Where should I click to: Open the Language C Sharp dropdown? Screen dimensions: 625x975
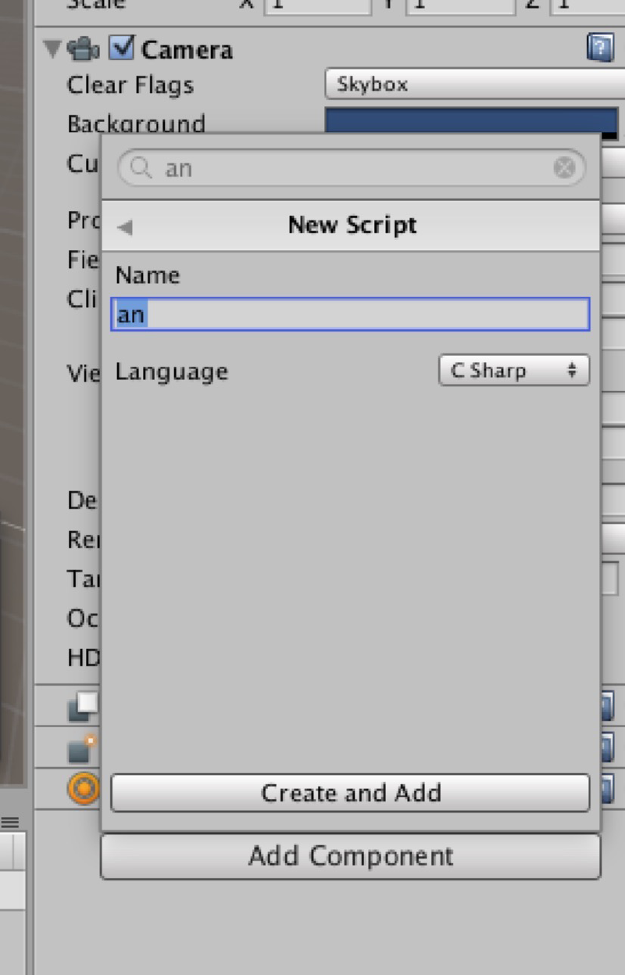tap(513, 371)
